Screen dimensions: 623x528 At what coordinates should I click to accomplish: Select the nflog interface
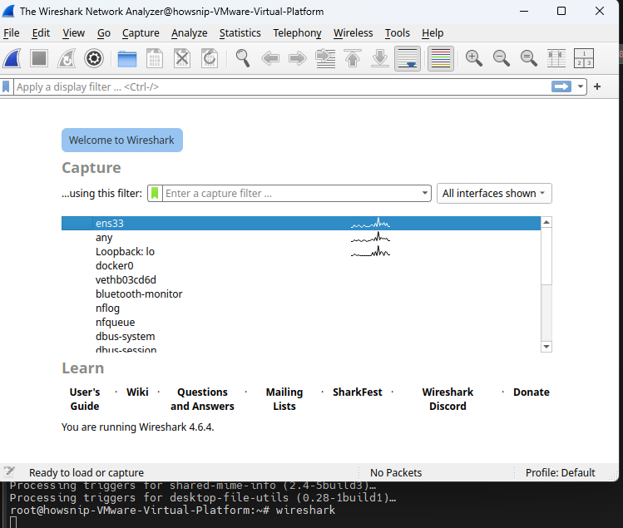coord(301,308)
